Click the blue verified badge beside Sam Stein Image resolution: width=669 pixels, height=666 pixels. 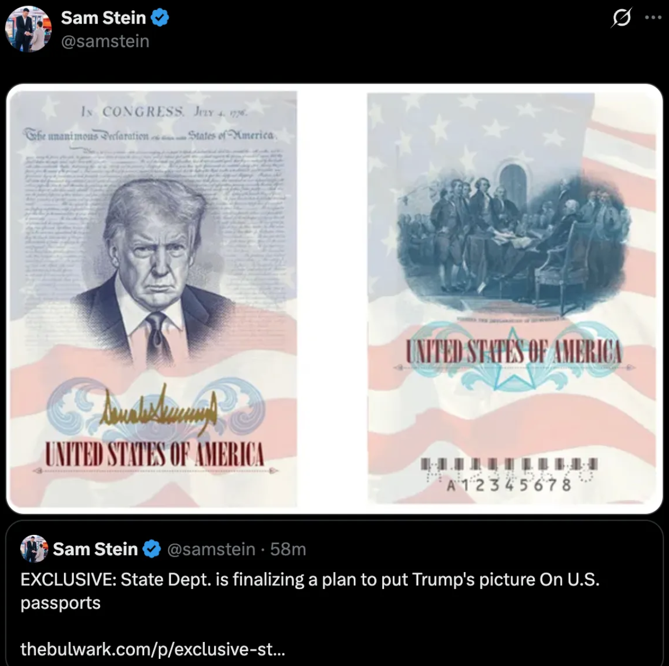[159, 18]
